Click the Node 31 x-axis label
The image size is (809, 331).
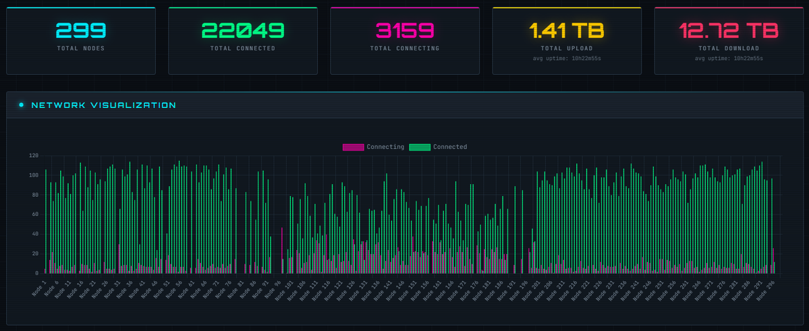pyautogui.click(x=113, y=289)
